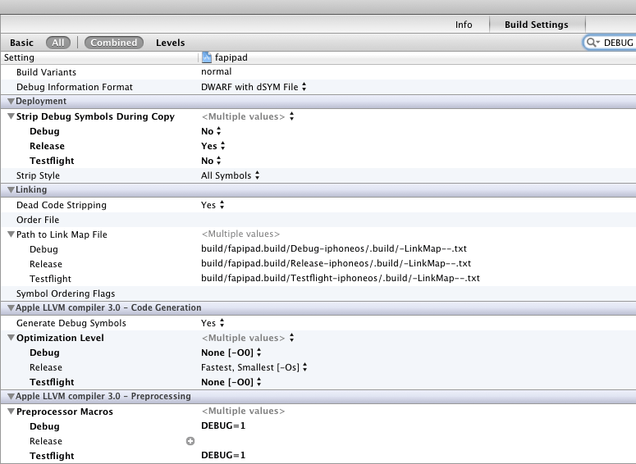Select the Symbol Ordering Flags row
636x464 pixels.
(x=318, y=293)
